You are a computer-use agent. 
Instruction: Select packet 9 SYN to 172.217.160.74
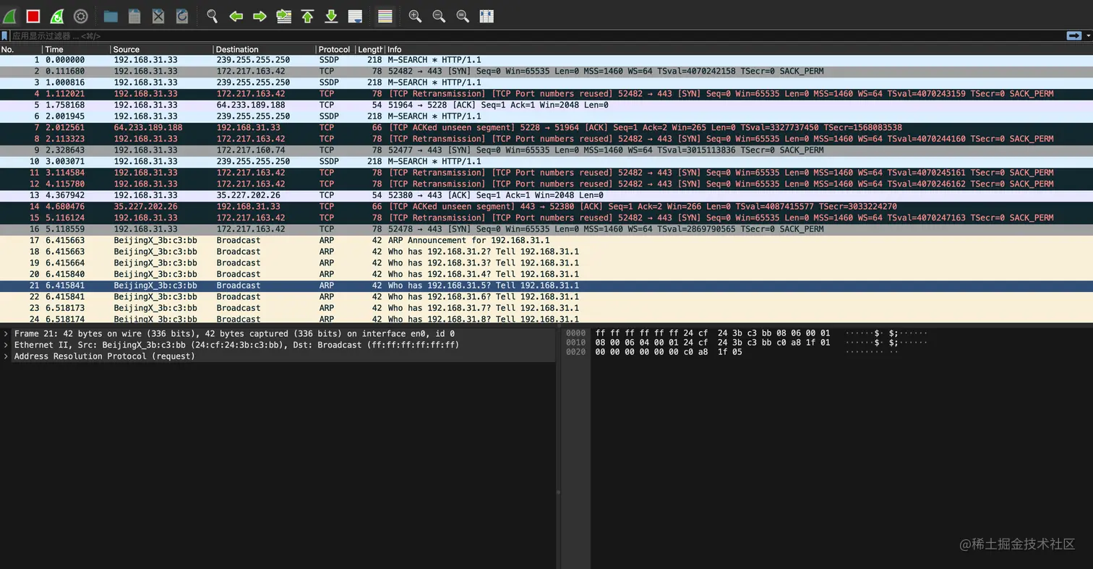pos(546,150)
